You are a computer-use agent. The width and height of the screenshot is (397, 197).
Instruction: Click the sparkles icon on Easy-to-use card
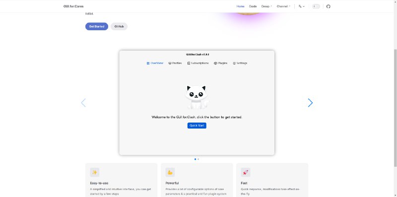click(95, 172)
